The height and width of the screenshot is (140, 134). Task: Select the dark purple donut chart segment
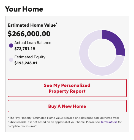click(116, 41)
